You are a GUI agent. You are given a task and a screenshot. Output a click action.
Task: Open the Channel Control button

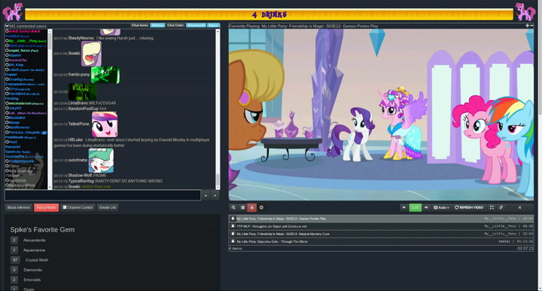(x=78, y=207)
